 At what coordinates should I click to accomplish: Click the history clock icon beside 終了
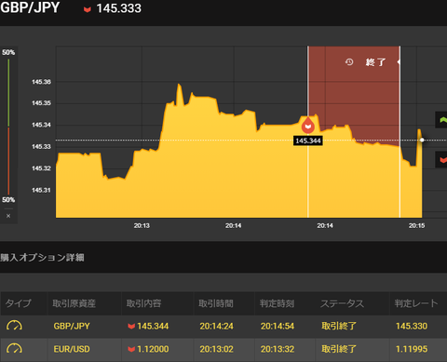tap(349, 62)
